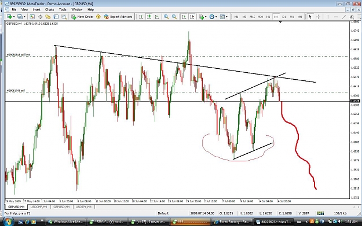362x226 pixels.
Task: Expand the Periods clock dropdown arrow
Action: coord(216,17)
